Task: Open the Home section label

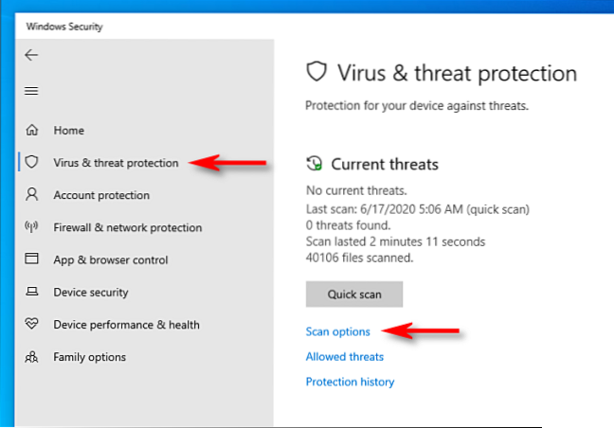Action: coord(68,131)
